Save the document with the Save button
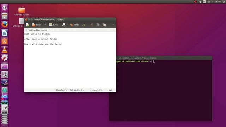The image size is (226, 127). point(53,25)
